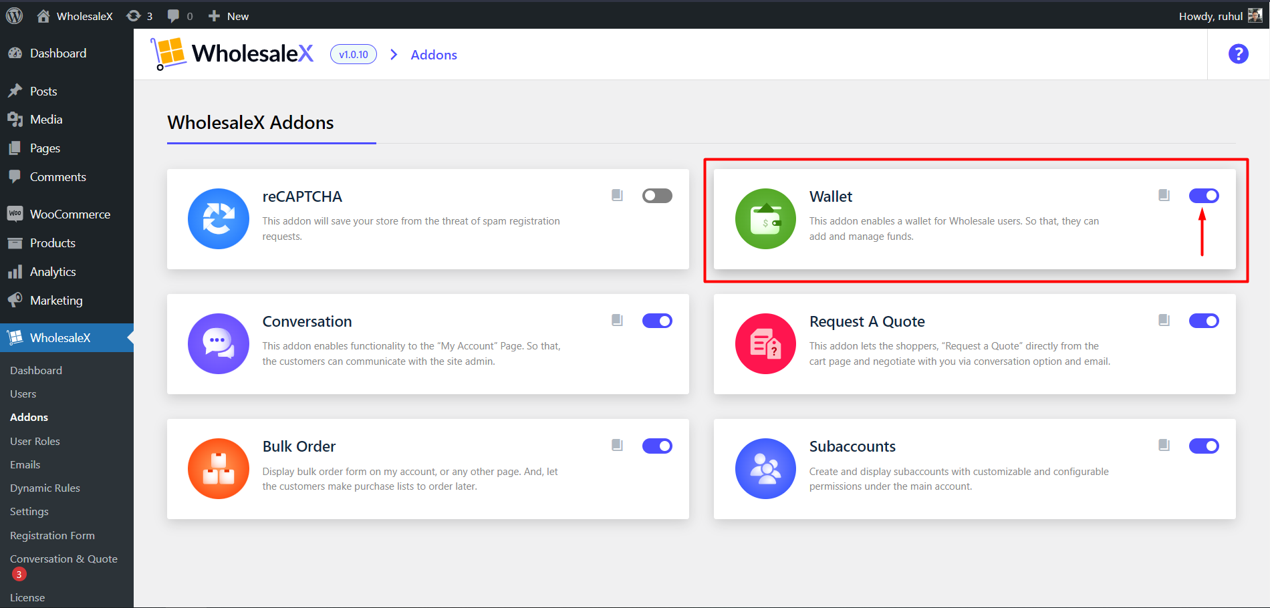Open Conversation & Quote submenu

coord(63,559)
